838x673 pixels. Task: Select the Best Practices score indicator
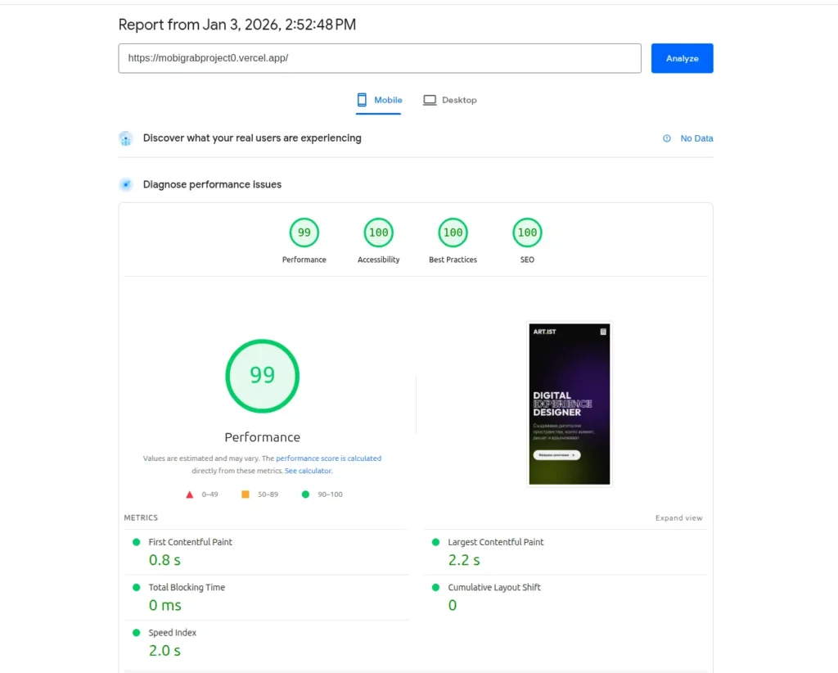(x=453, y=232)
